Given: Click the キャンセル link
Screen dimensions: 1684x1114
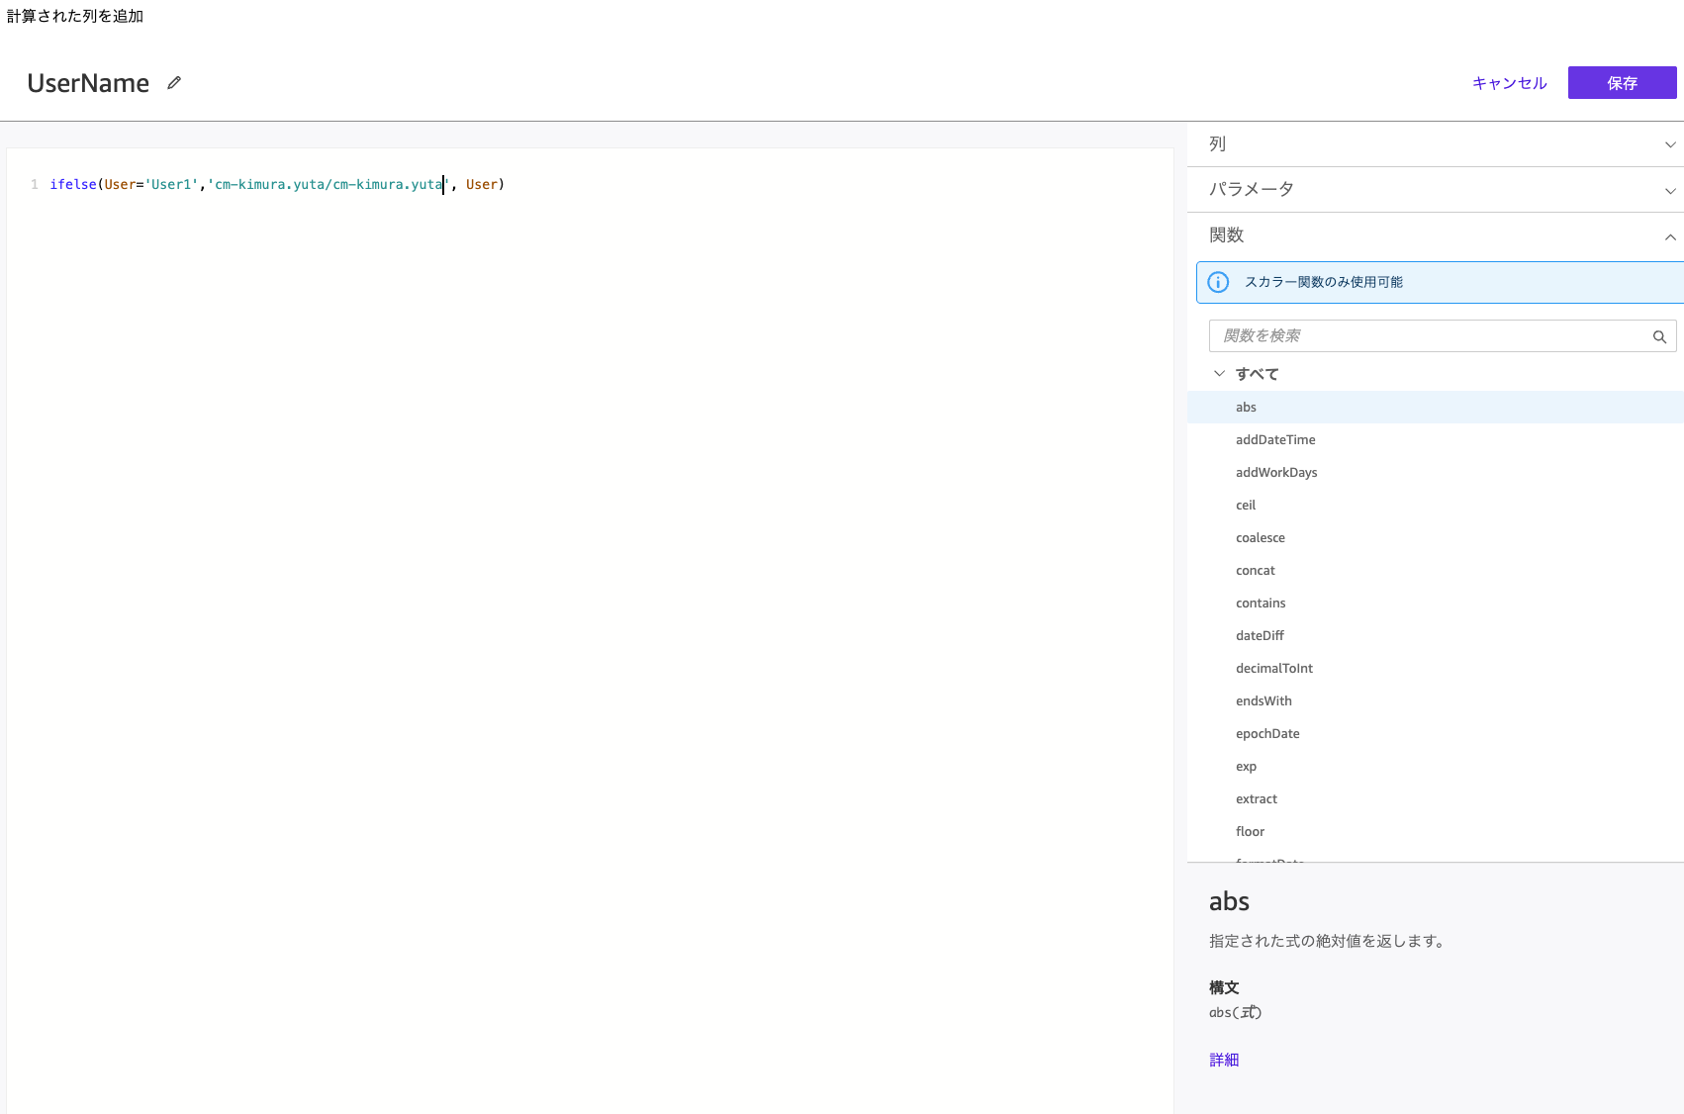Looking at the screenshot, I should coord(1508,83).
